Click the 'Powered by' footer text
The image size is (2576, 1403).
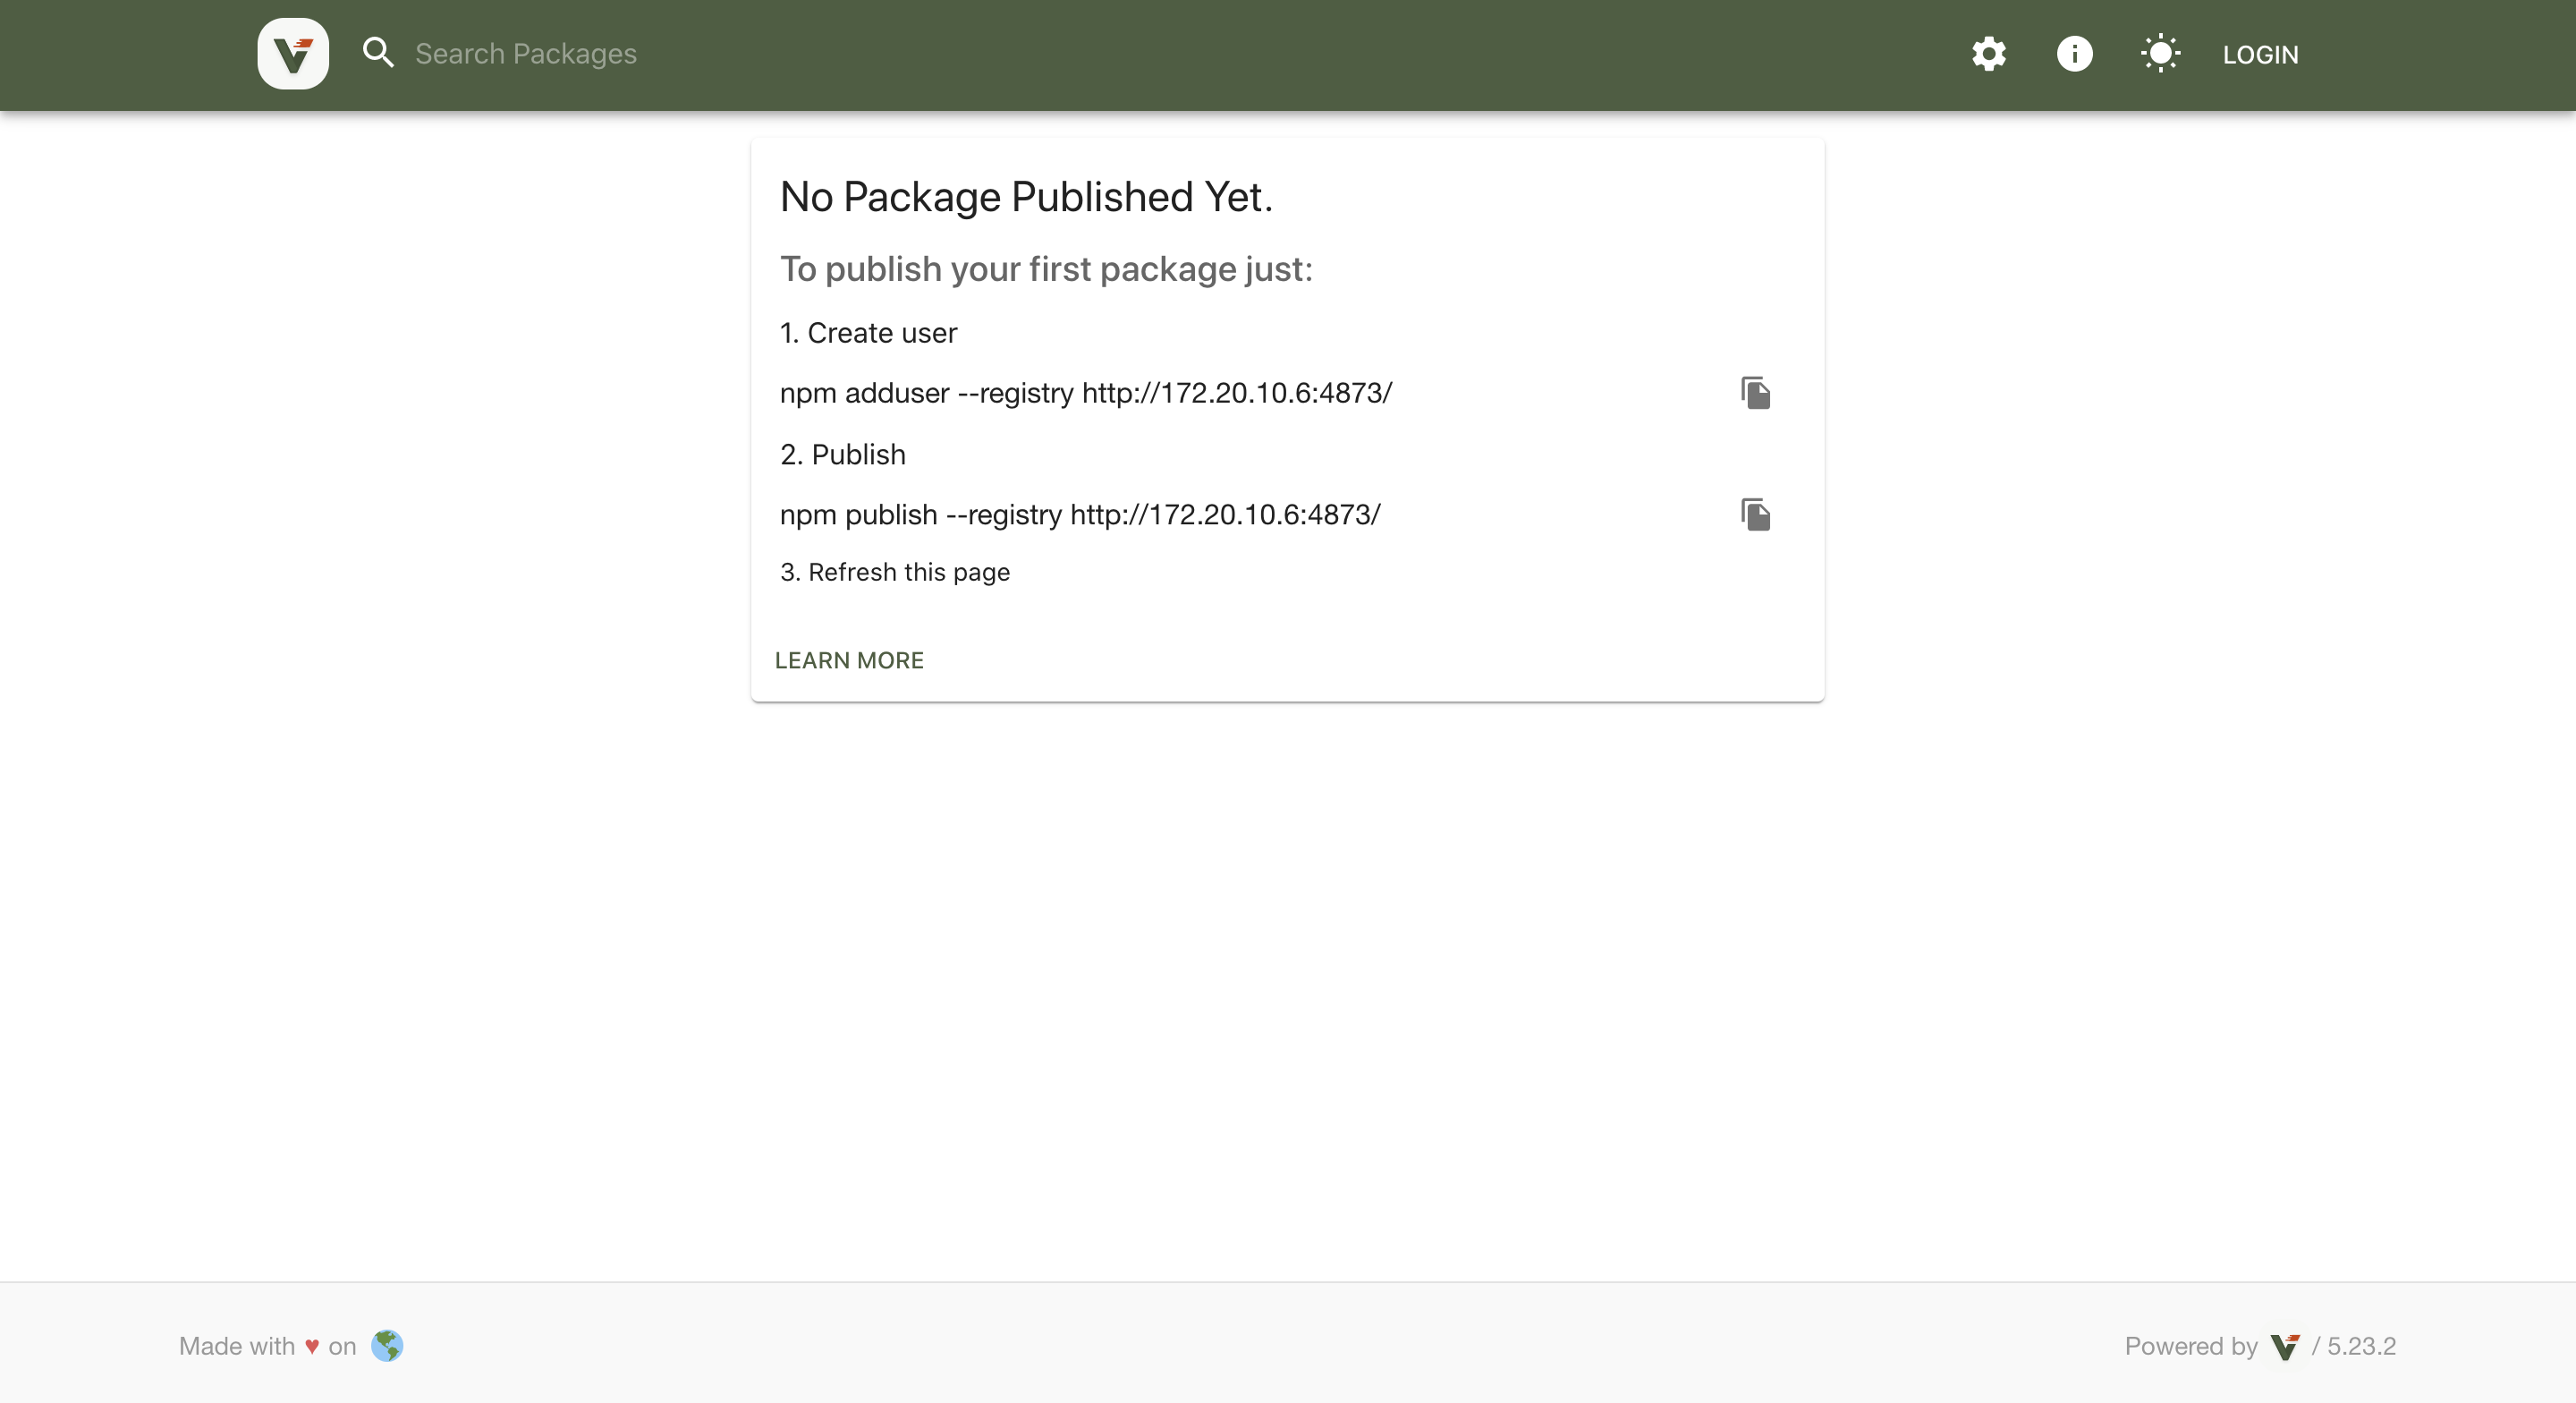(2191, 1347)
